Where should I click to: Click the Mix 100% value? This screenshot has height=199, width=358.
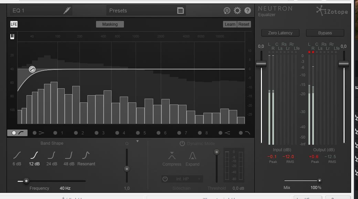(316, 188)
